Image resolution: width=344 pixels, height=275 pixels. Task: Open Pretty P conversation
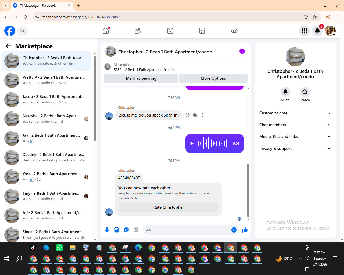coord(46,80)
